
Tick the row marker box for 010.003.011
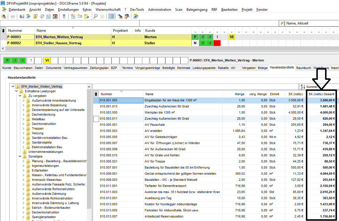(96, 119)
